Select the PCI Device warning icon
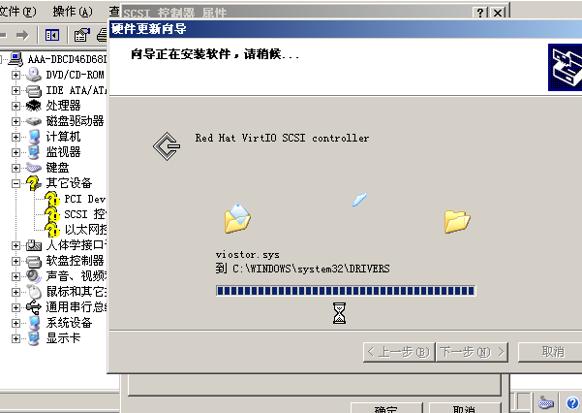The width and height of the screenshot is (582, 413). click(52, 199)
